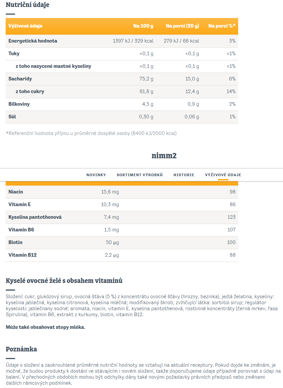The image size is (283, 388).
Task: Select the Energetická hodnota row
Action: click(x=122, y=41)
